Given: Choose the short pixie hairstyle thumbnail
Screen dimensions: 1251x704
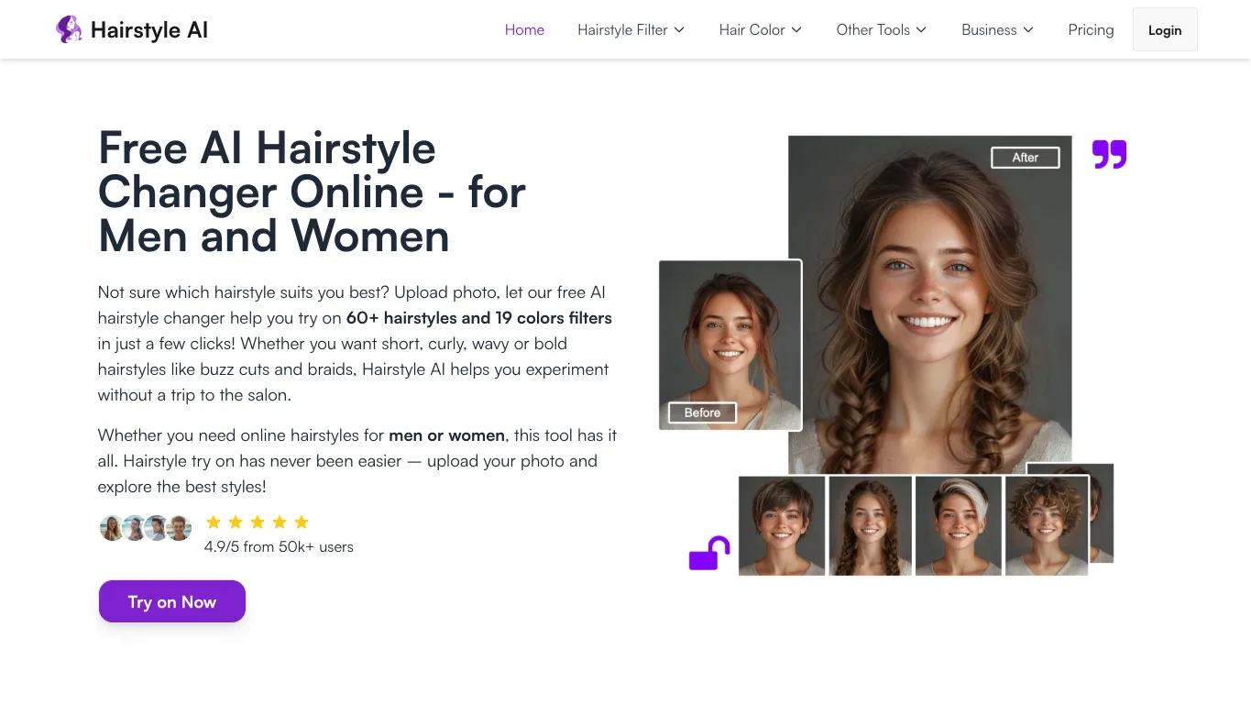Looking at the screenshot, I should (x=782, y=526).
